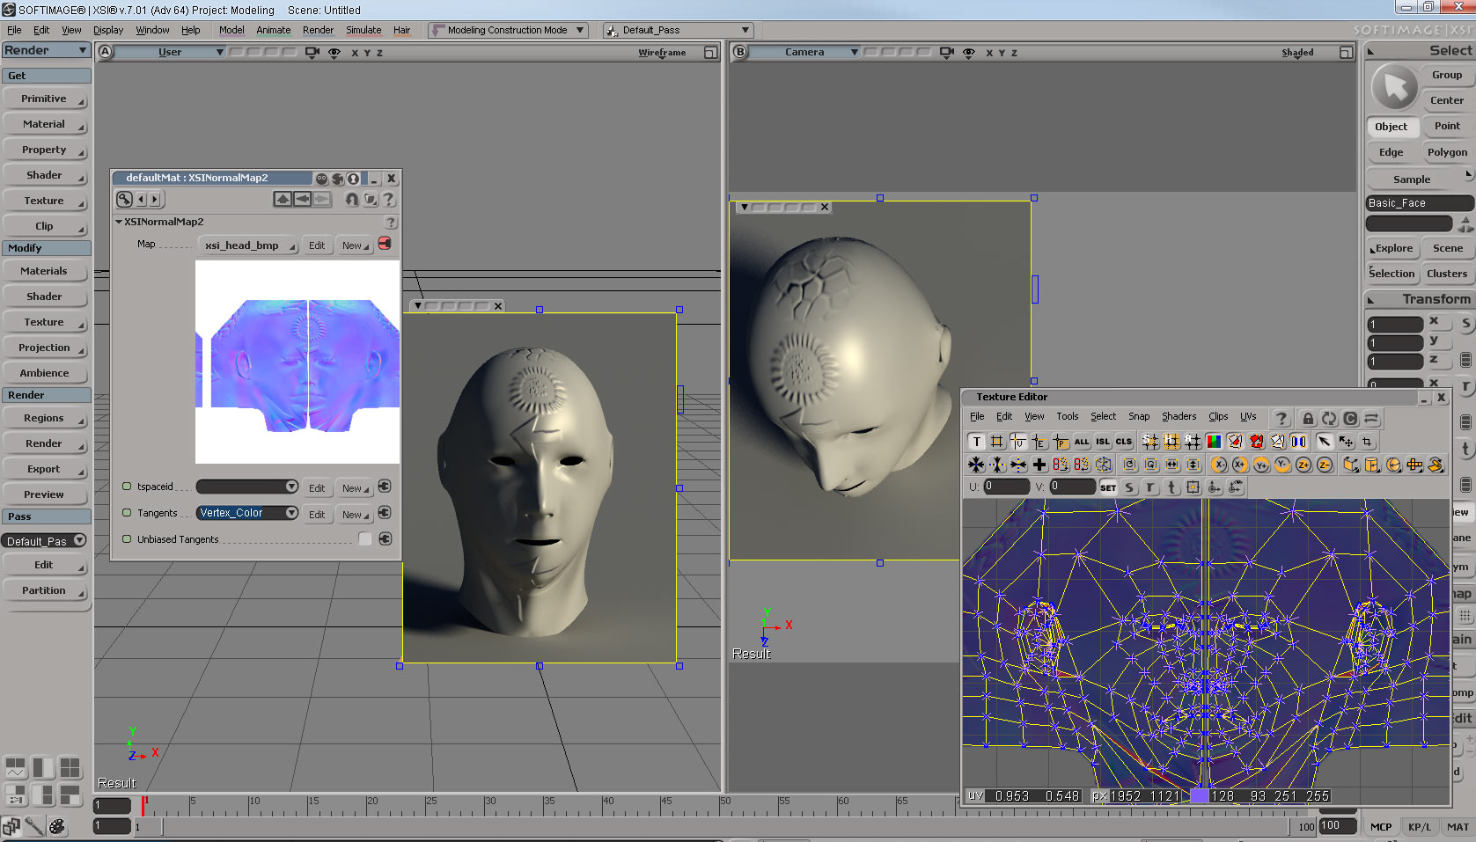This screenshot has width=1476, height=842.
Task: Click the up-arrow parent icon in property editor
Action: [283, 200]
